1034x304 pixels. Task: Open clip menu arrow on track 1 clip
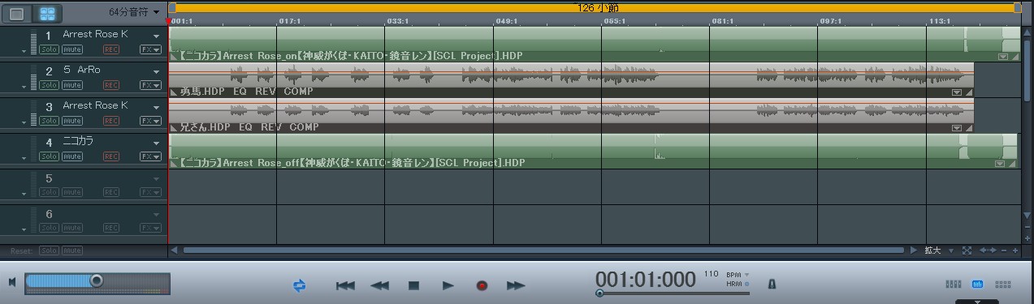point(1002,57)
